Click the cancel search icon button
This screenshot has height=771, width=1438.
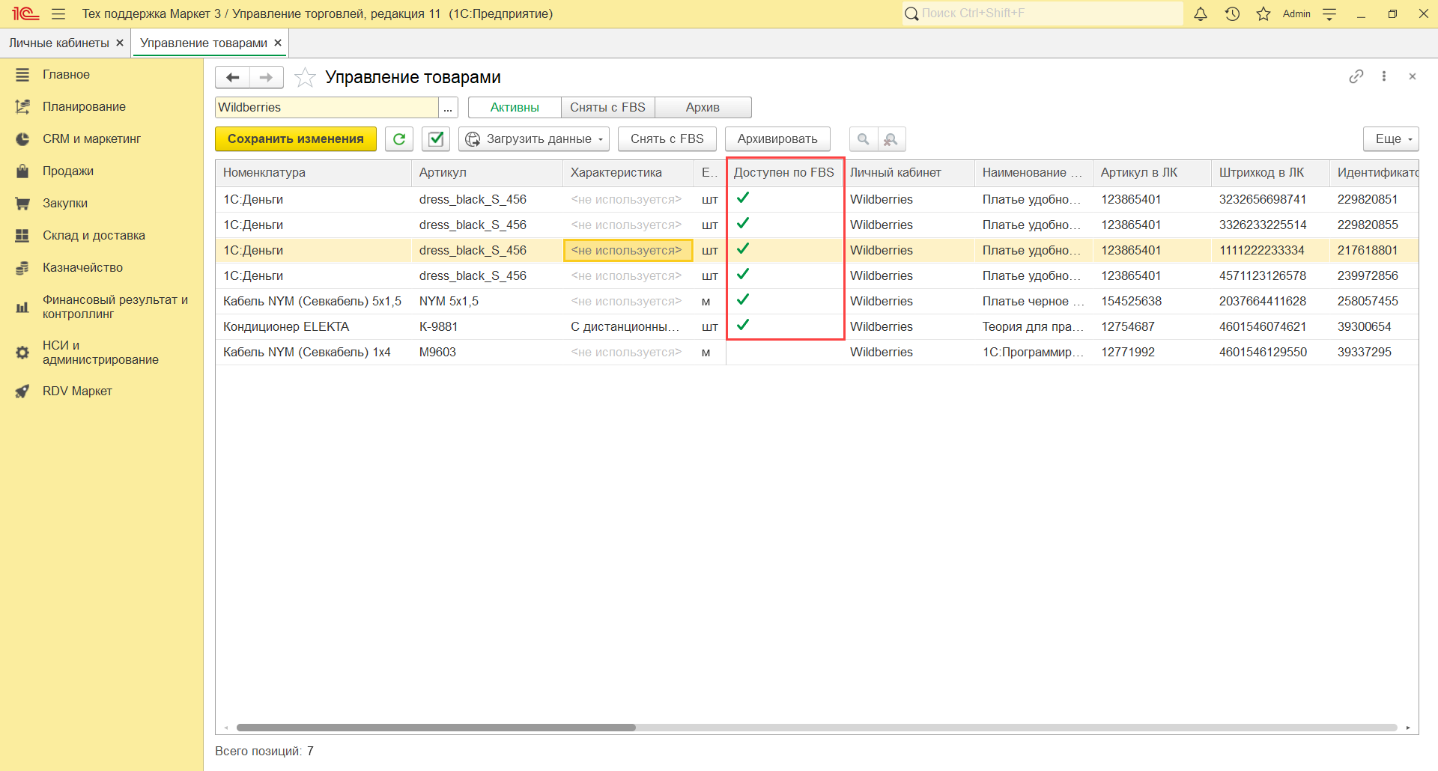point(891,139)
